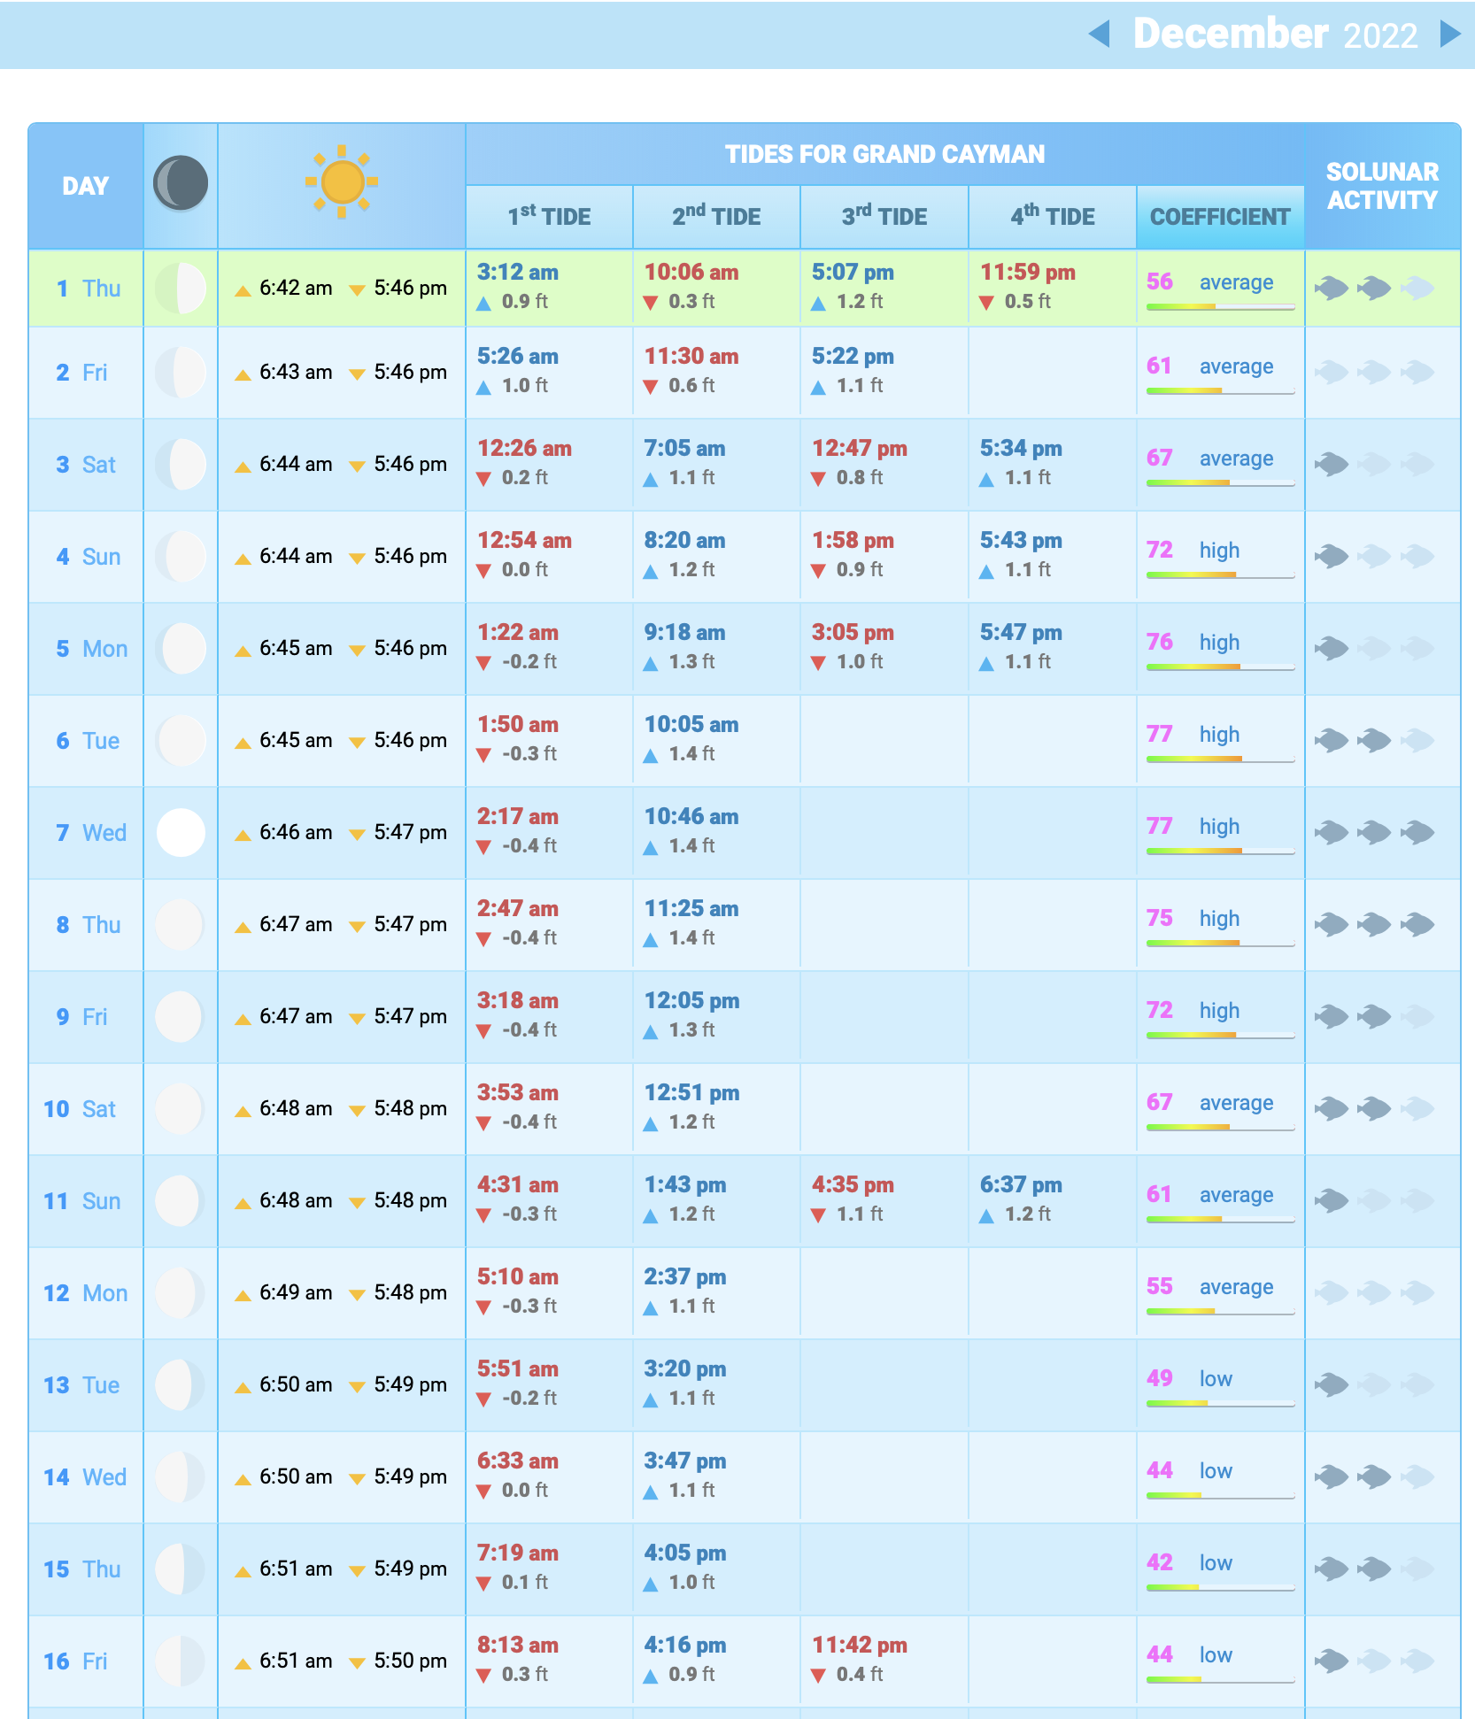
Task: Click the sunset arrow icon for Dec 5
Action: point(357,651)
